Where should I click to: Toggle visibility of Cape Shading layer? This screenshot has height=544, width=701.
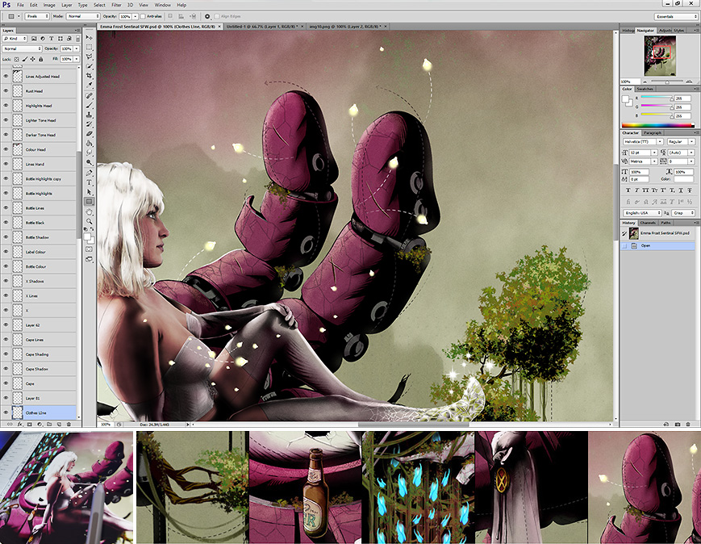pyautogui.click(x=6, y=354)
